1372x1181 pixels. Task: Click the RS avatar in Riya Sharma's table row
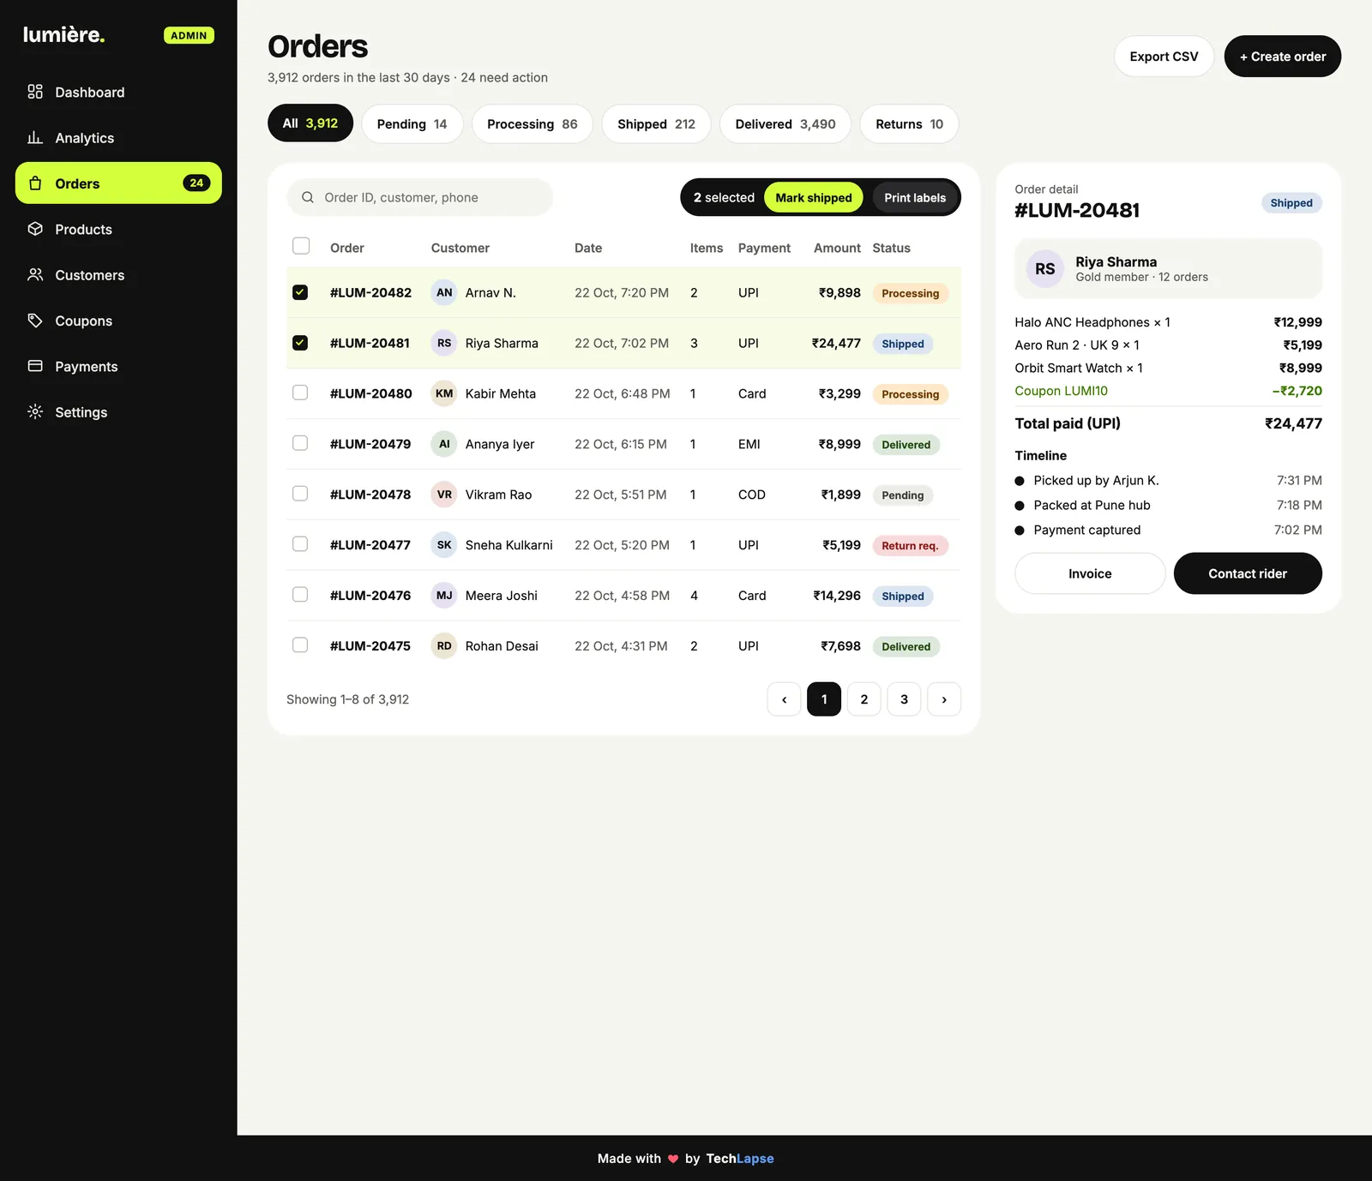point(444,343)
